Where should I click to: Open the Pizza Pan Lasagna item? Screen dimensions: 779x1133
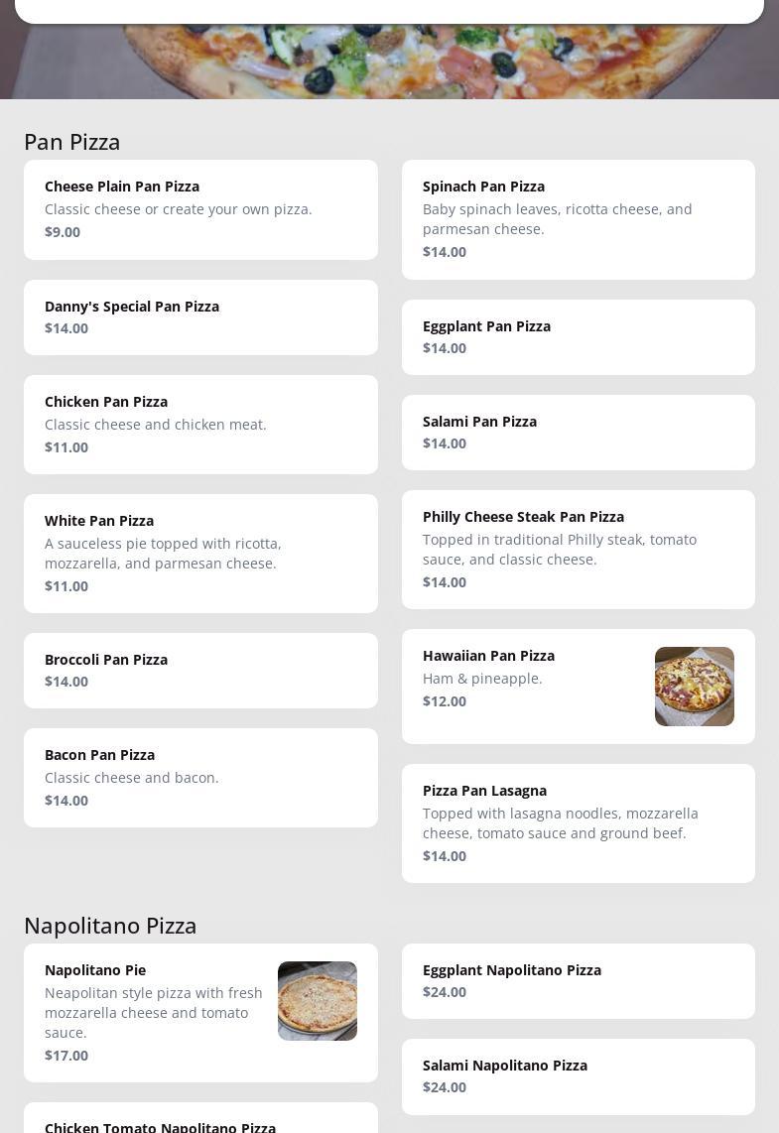(578, 822)
